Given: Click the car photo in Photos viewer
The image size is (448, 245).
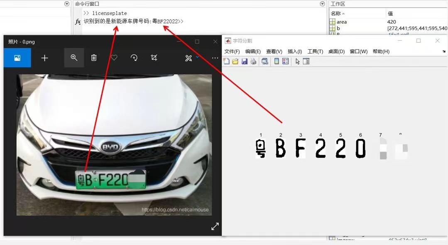Looking at the screenshot, I should (x=114, y=145).
